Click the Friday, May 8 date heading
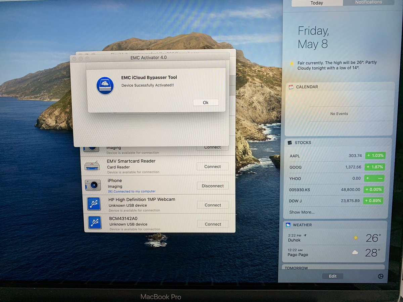This screenshot has height=302, width=403. 313,38
